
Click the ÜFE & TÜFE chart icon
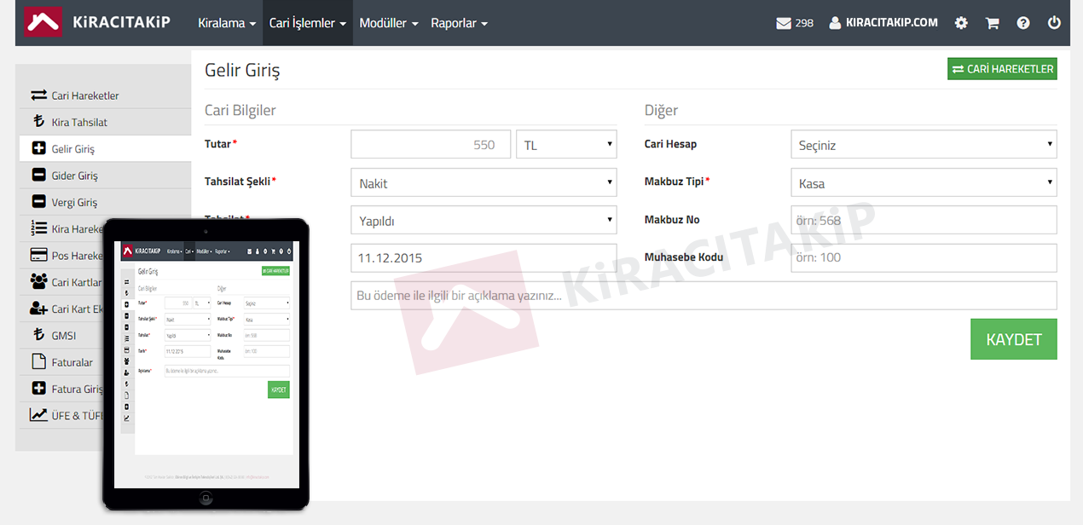[38, 415]
